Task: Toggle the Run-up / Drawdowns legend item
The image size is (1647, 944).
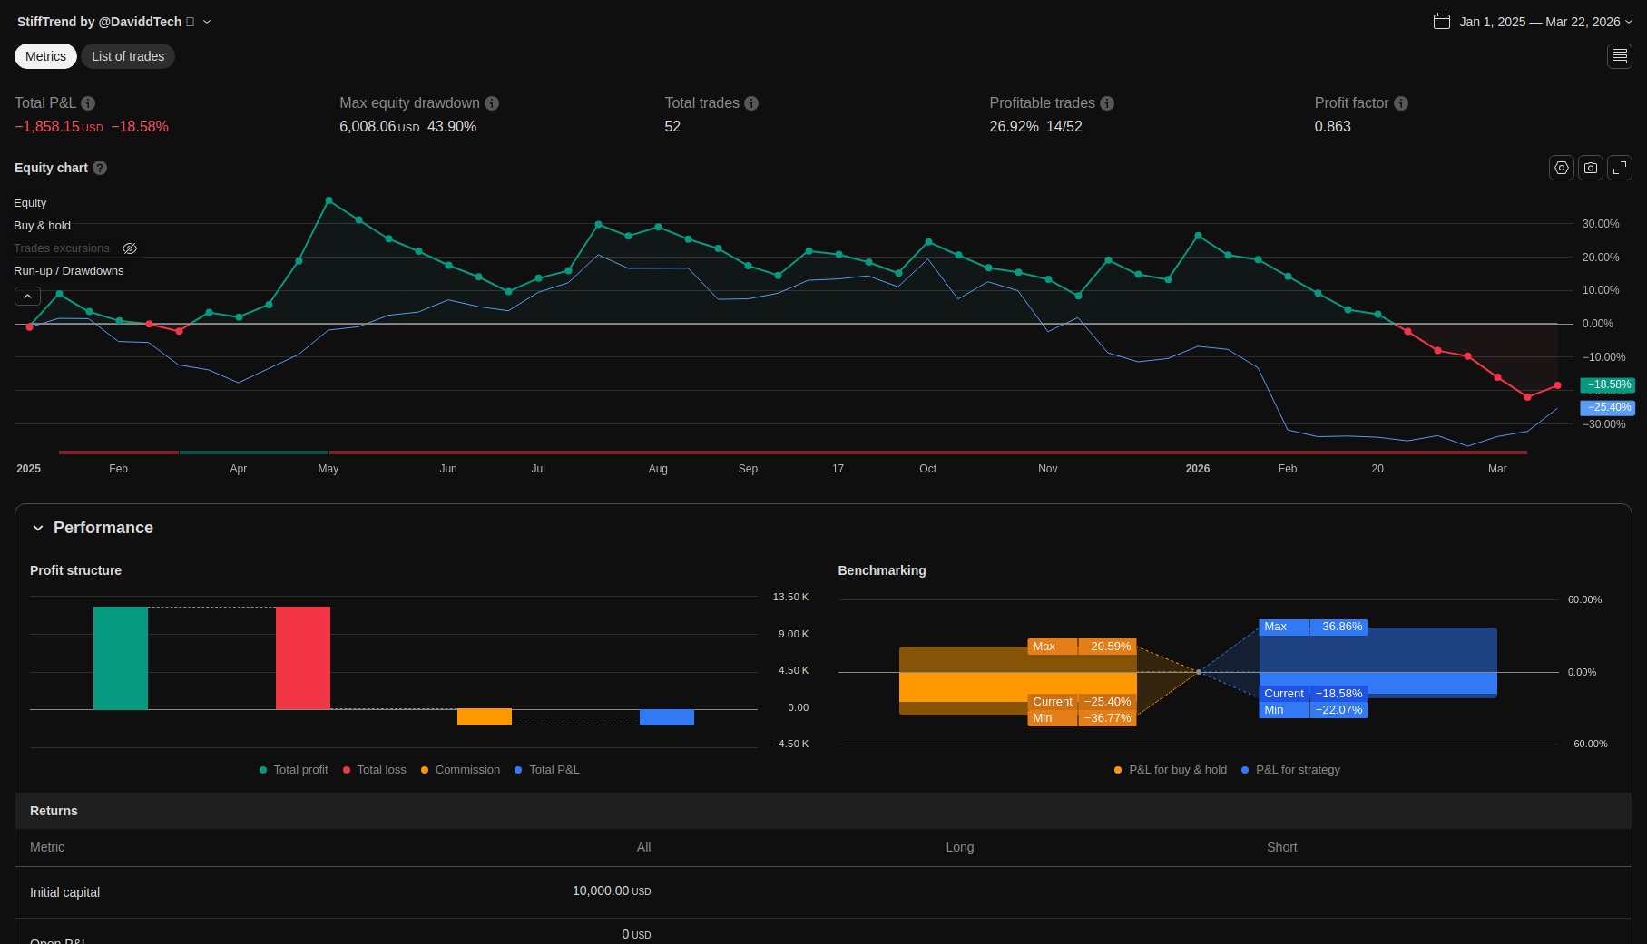Action: point(68,271)
